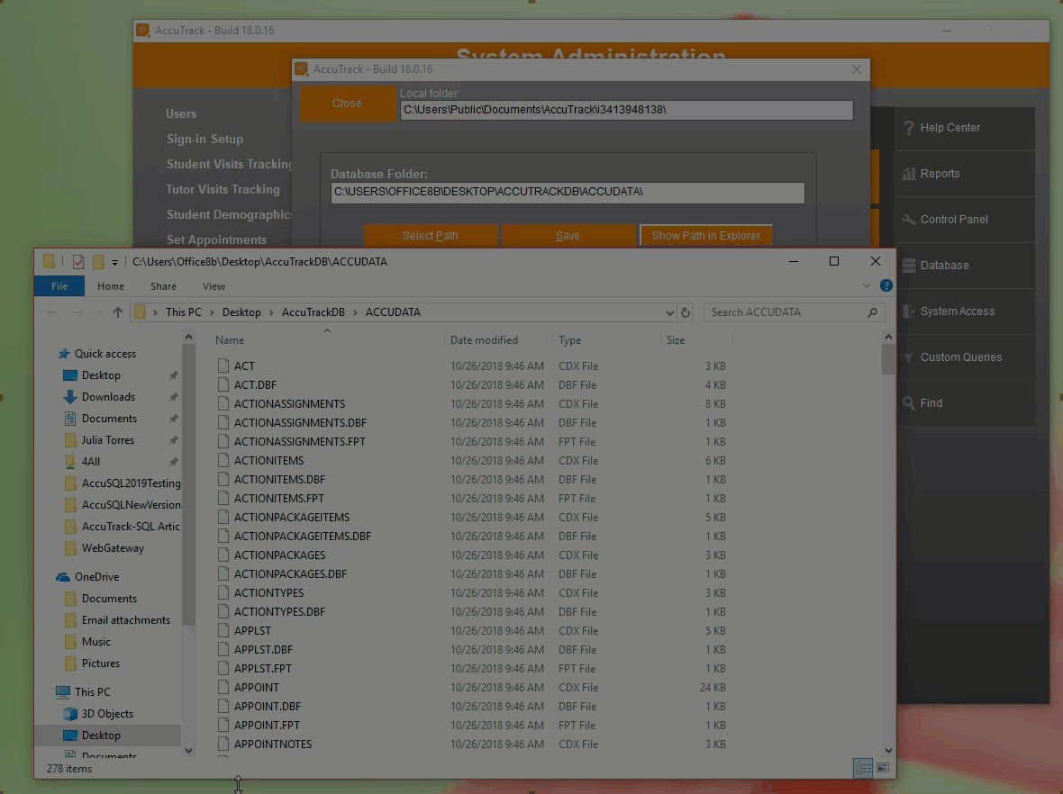Go up one folder level in Explorer
Viewport: 1063px width, 794px height.
pos(118,312)
